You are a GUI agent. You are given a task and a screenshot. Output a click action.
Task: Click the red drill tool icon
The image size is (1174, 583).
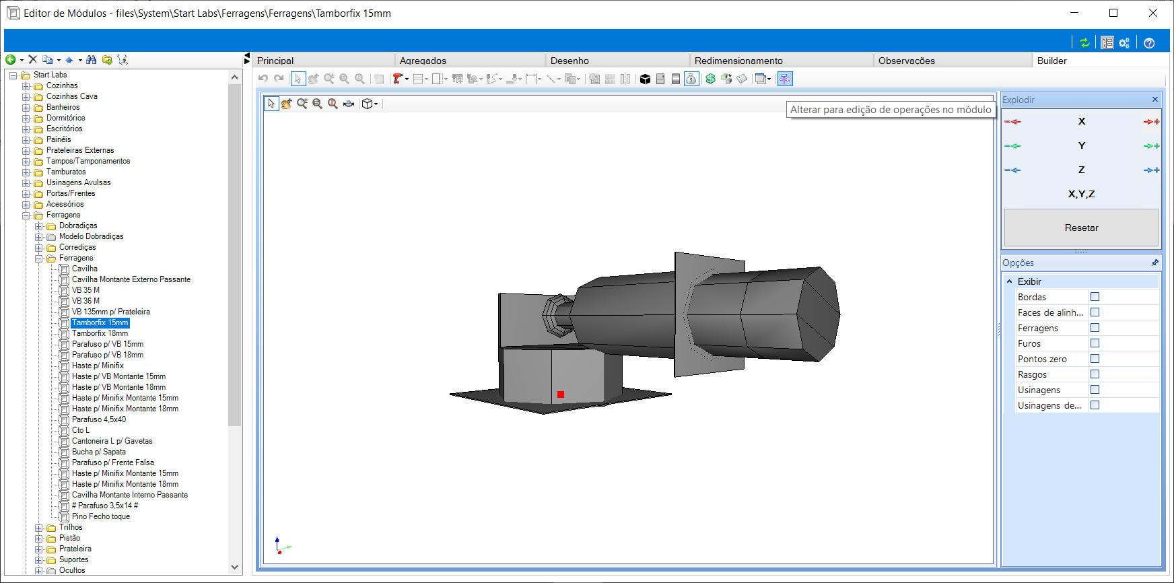[397, 79]
